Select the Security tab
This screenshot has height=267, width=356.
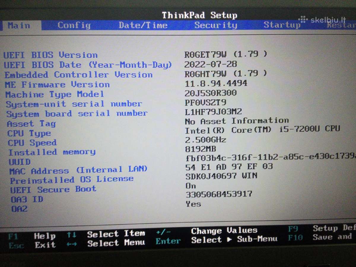tap(216, 25)
